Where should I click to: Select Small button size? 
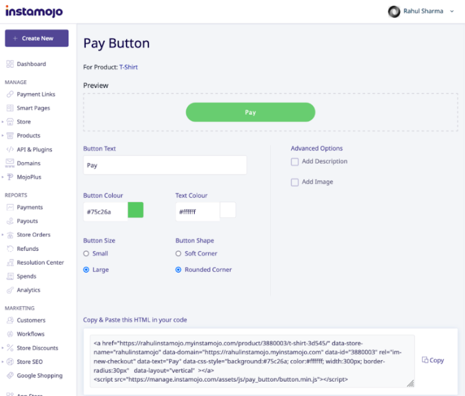(x=86, y=254)
